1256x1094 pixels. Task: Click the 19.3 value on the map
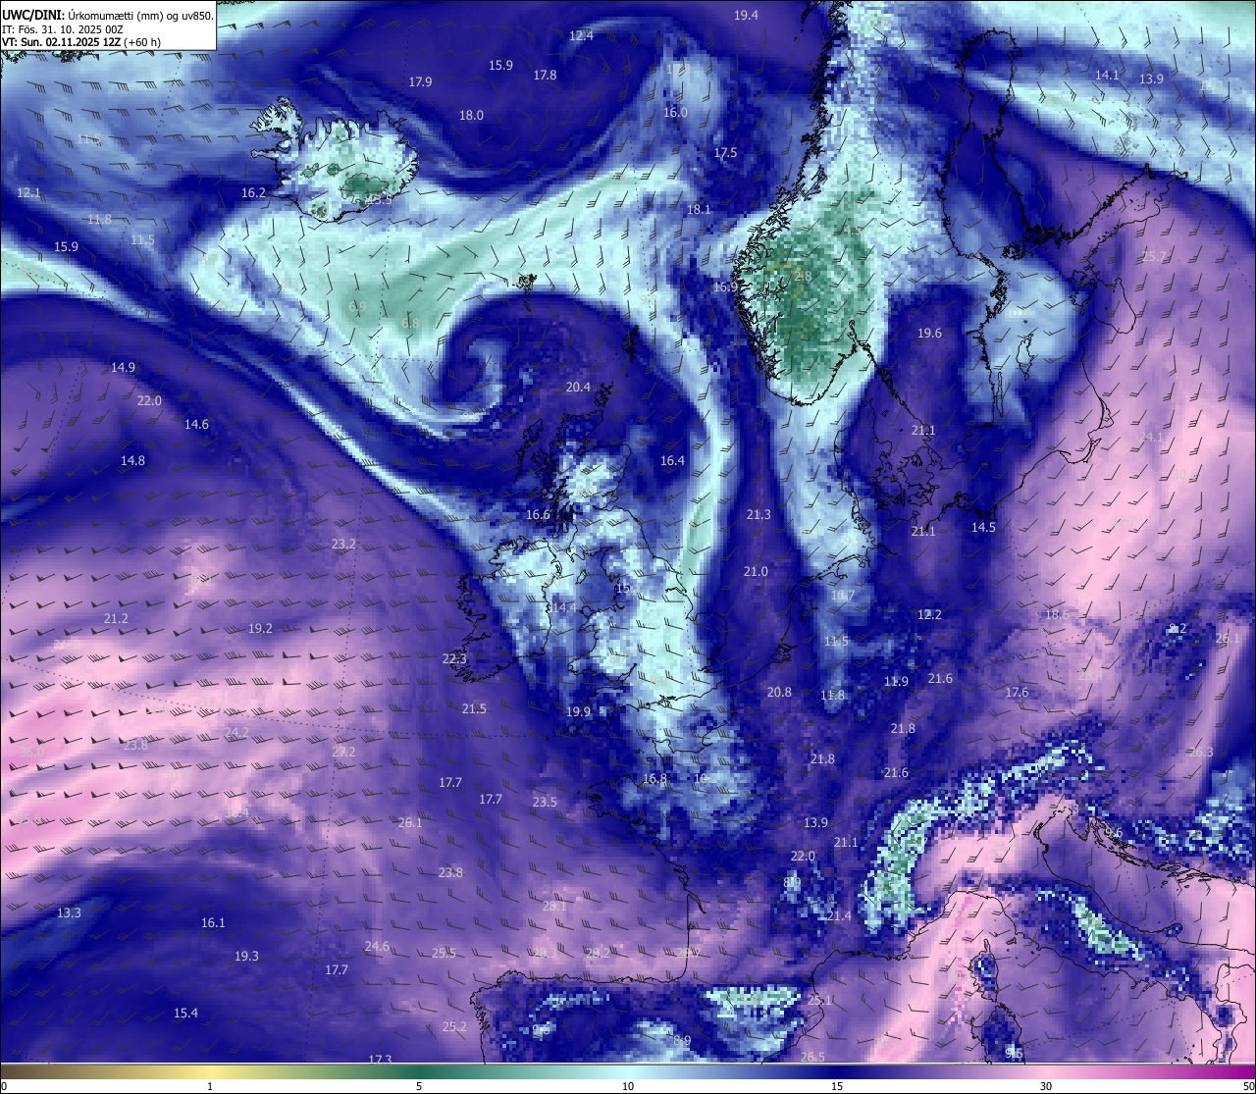(246, 956)
